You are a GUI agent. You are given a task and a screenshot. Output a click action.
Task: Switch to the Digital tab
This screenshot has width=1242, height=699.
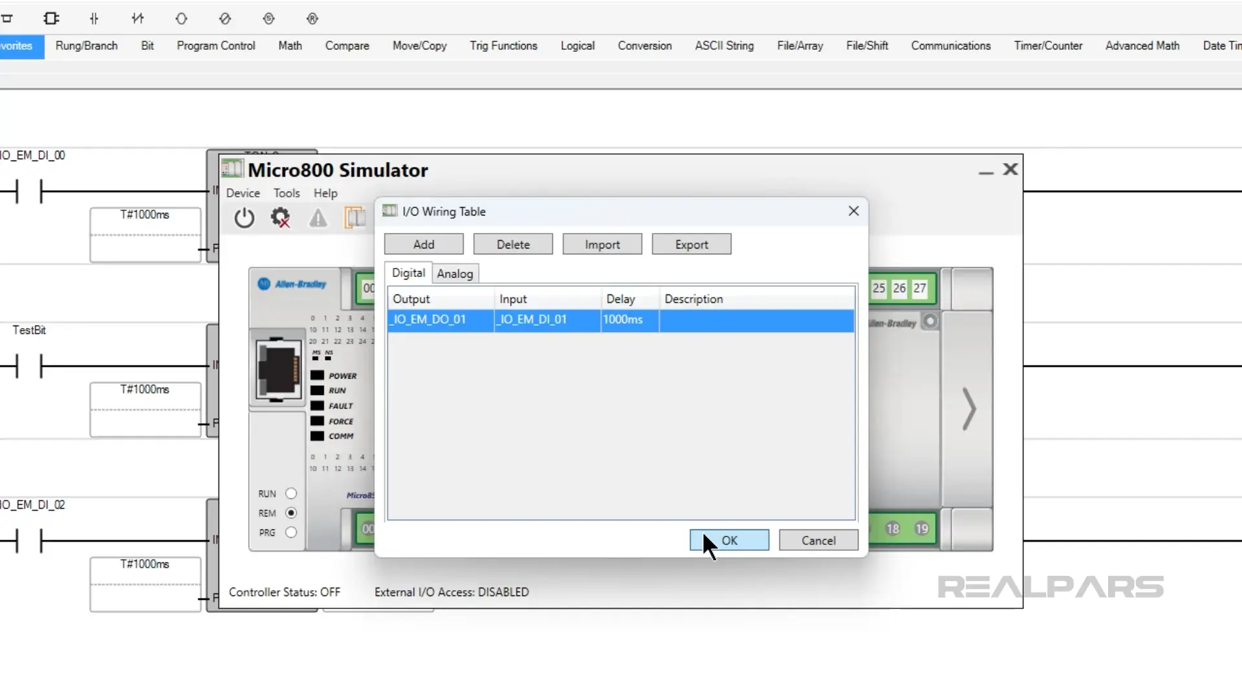point(408,273)
